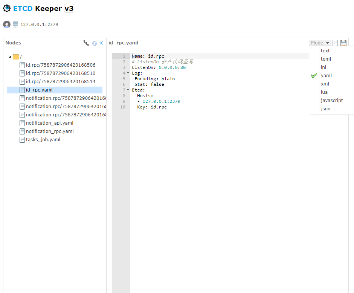Click editor line 'ListenOn: 0.0.0.0:80'

click(x=159, y=67)
